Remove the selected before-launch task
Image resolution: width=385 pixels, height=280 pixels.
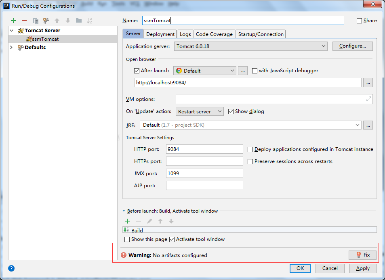pos(139,221)
